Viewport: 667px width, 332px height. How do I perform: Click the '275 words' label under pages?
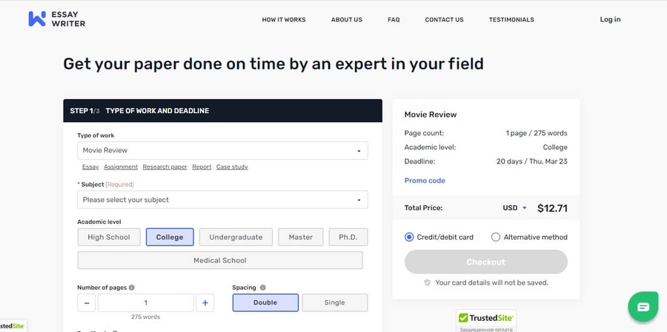pyautogui.click(x=145, y=317)
